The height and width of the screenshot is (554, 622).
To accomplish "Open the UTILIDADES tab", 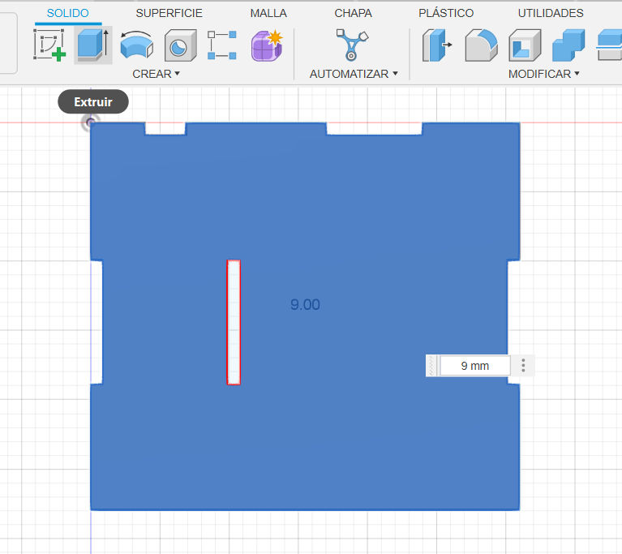I will tap(551, 13).
